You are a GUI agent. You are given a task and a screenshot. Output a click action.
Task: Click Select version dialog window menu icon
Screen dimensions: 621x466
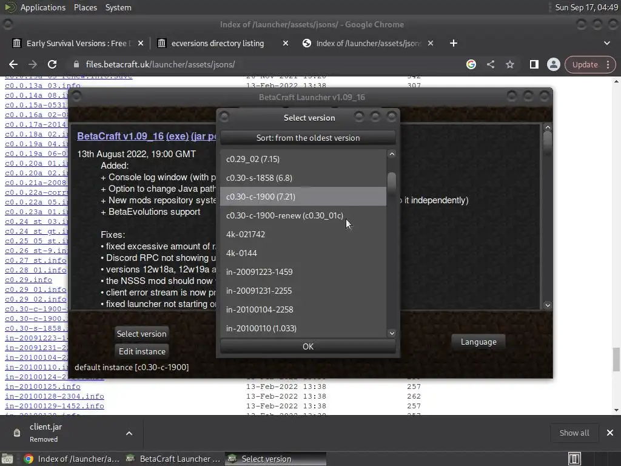pyautogui.click(x=224, y=116)
